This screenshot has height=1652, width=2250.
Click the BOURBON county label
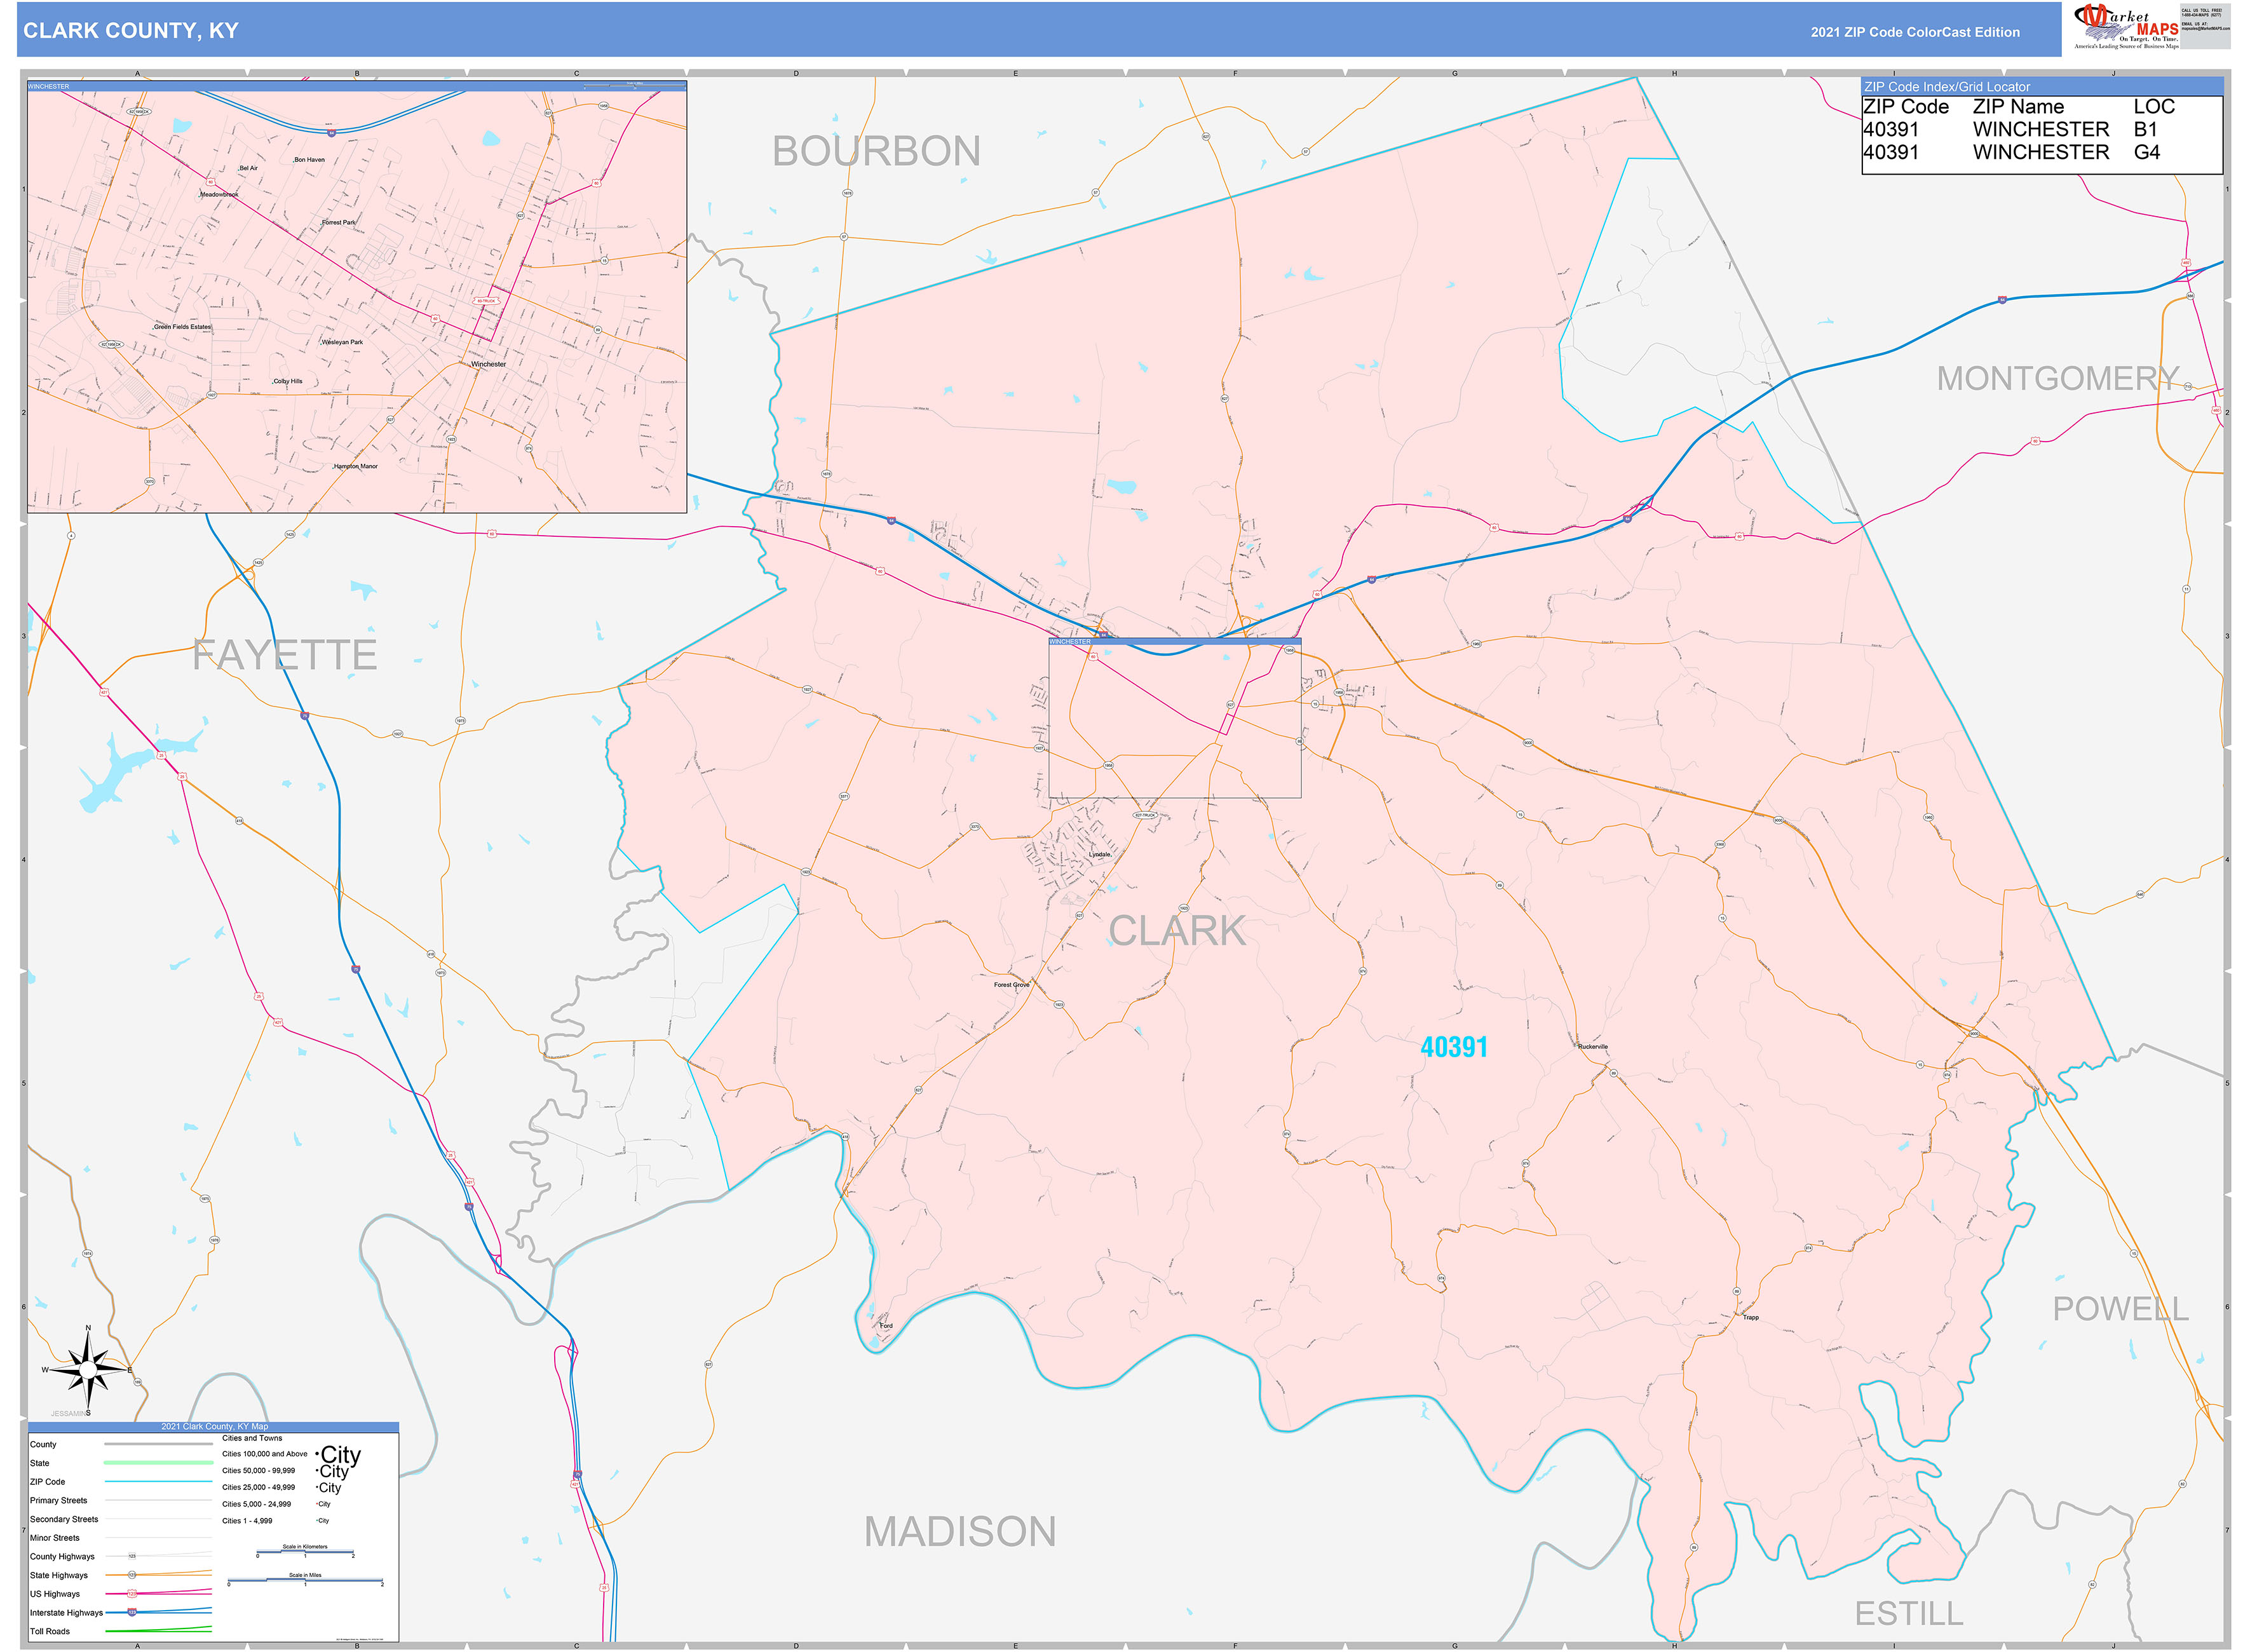[x=876, y=151]
